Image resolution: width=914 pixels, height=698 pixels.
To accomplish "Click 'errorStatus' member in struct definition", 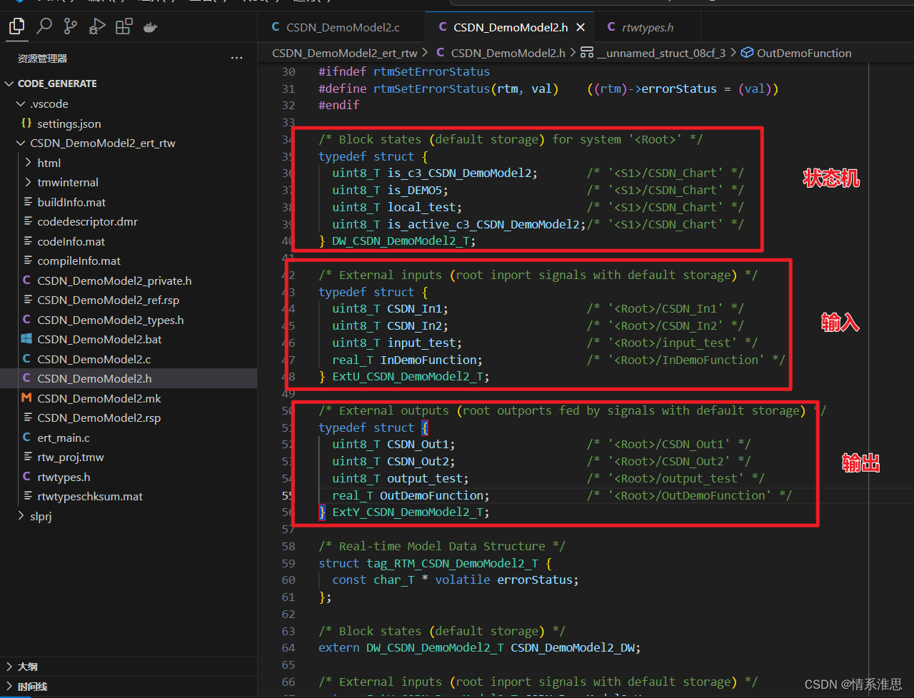I will tap(535, 580).
